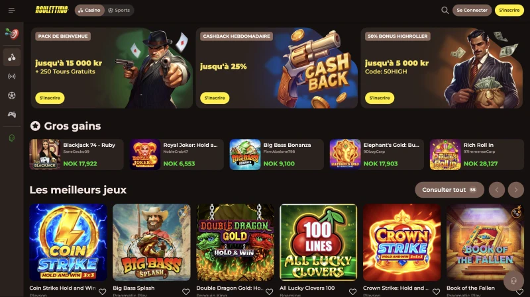Open the hamburger menu icon
Viewport: 530px width, 297px height.
(x=11, y=11)
